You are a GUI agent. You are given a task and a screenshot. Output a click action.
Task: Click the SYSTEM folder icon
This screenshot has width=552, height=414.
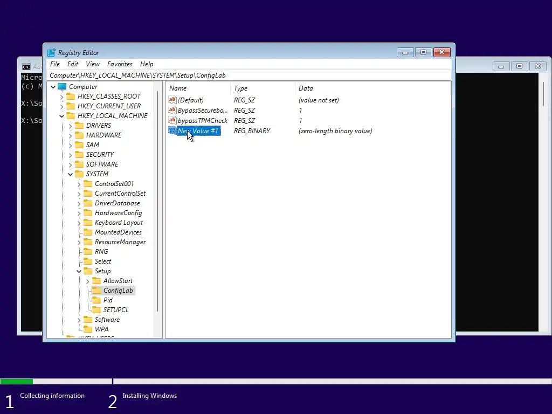point(79,174)
